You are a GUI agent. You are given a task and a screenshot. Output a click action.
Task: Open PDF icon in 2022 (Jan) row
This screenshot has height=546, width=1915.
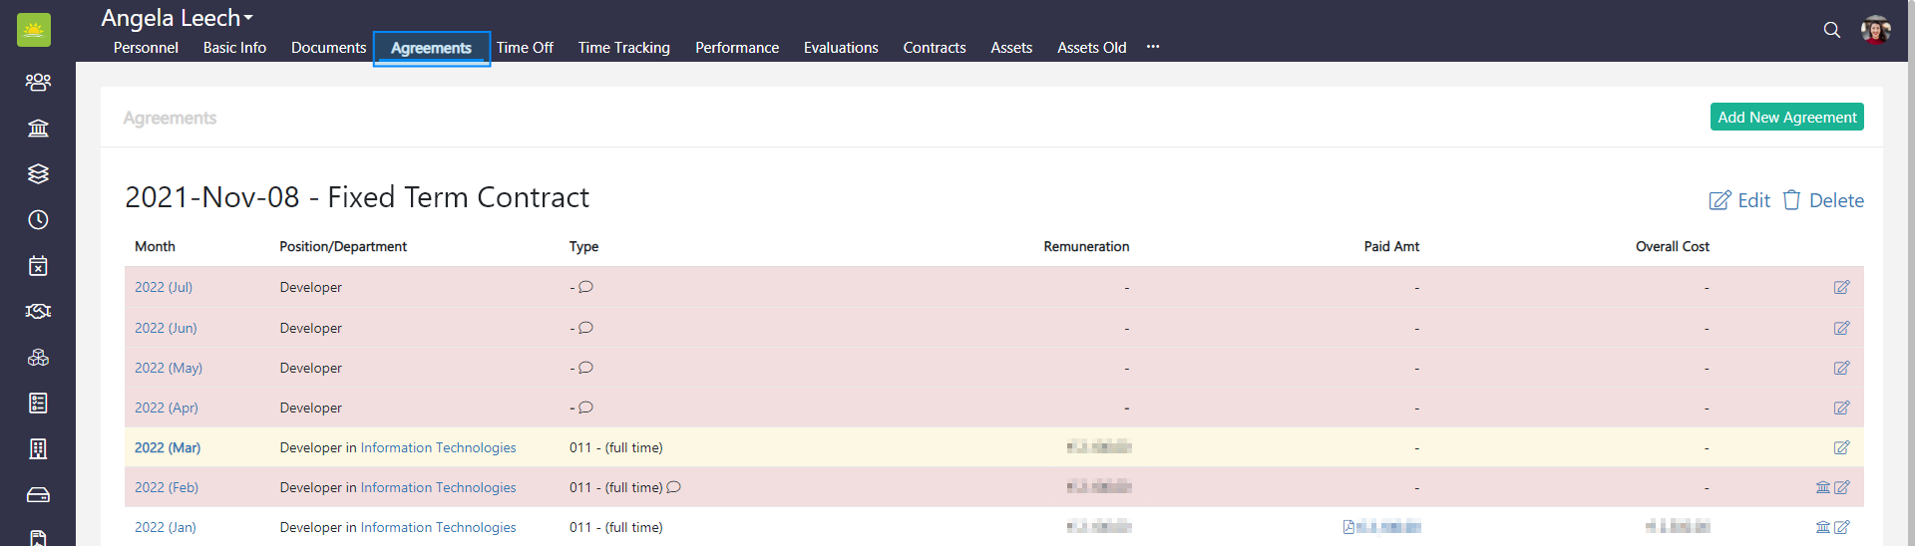click(x=1348, y=527)
